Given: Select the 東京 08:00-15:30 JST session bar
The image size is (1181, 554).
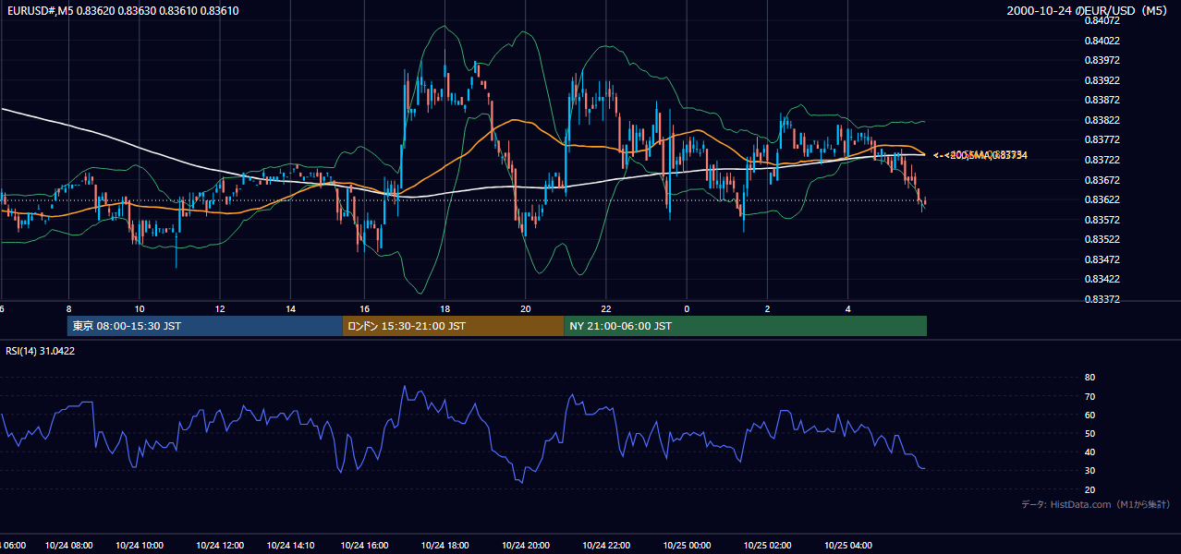Looking at the screenshot, I should (x=205, y=326).
